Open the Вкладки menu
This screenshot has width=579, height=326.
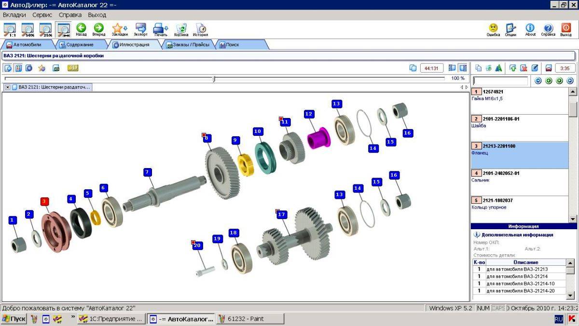[x=14, y=15]
